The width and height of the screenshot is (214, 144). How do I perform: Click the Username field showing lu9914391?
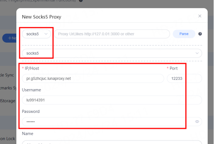click(x=112, y=100)
